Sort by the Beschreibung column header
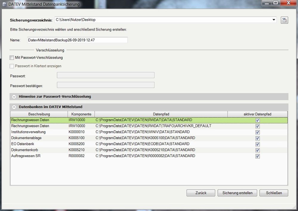 39,114
